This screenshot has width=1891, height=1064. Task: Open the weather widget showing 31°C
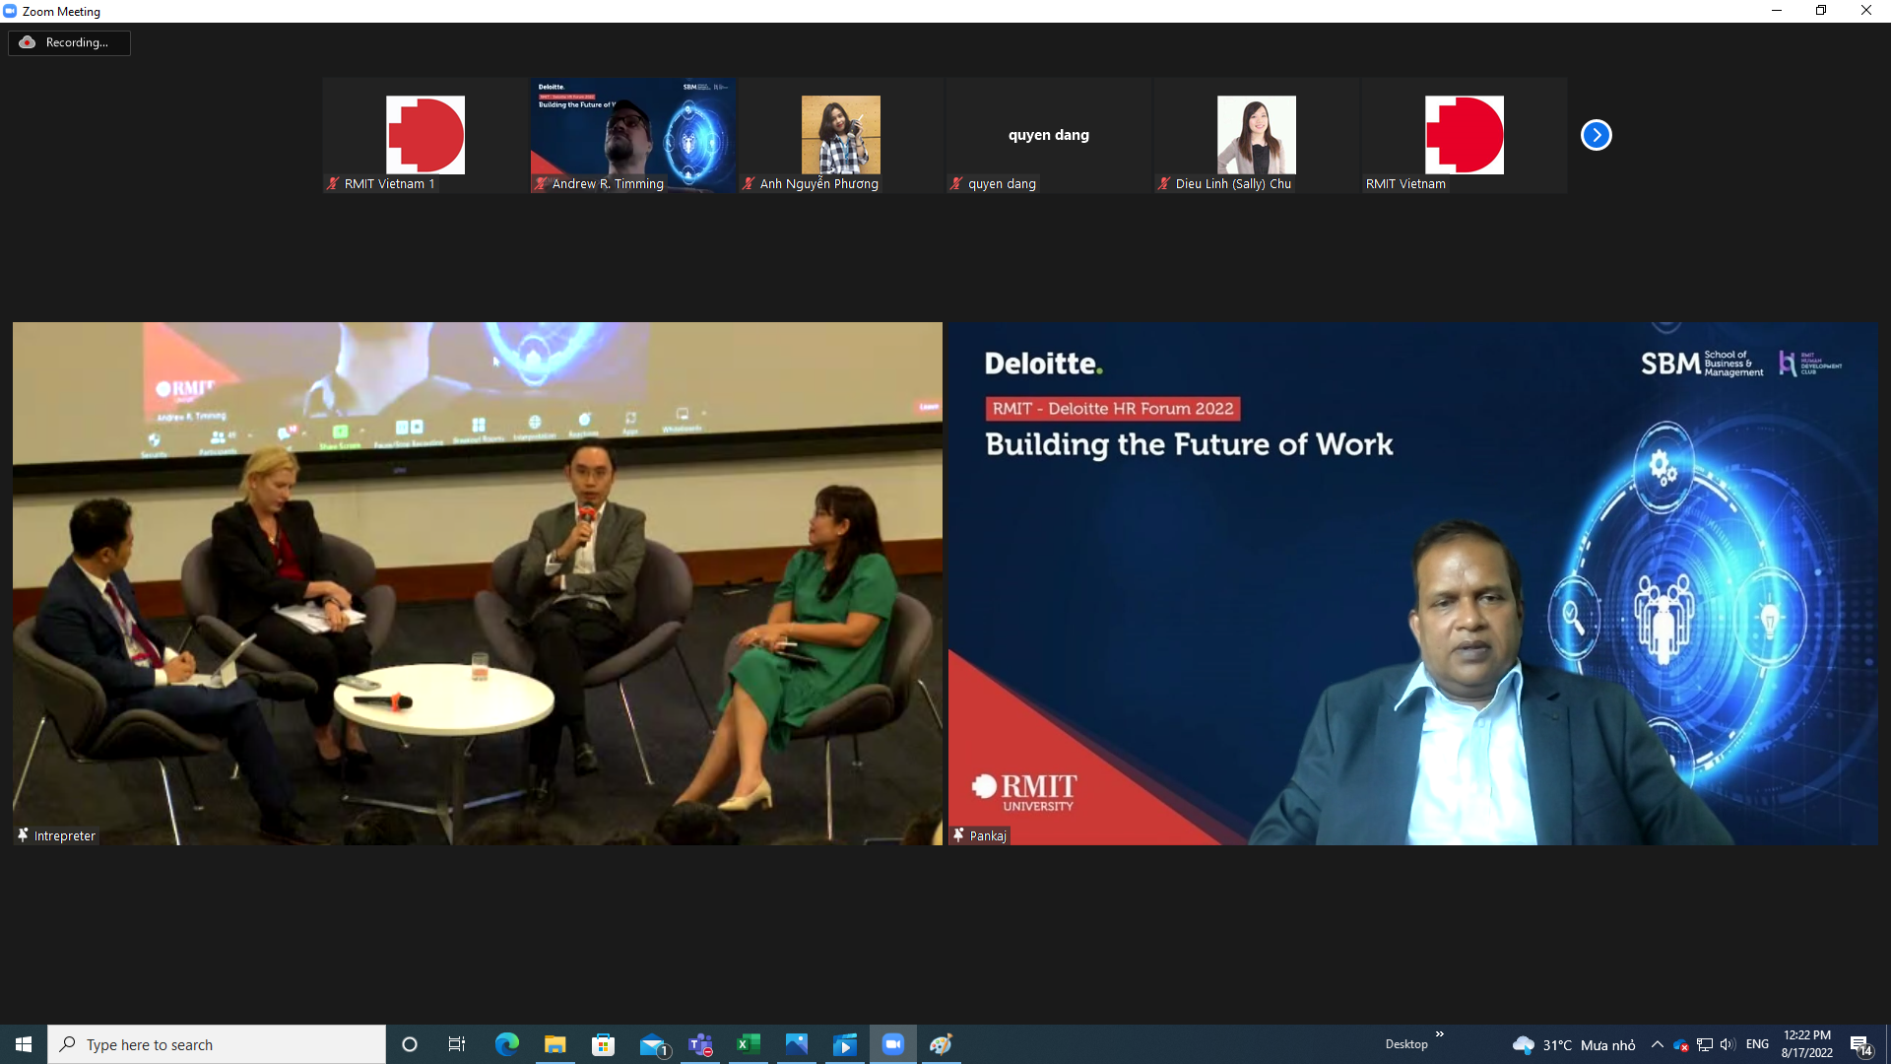1574,1044
